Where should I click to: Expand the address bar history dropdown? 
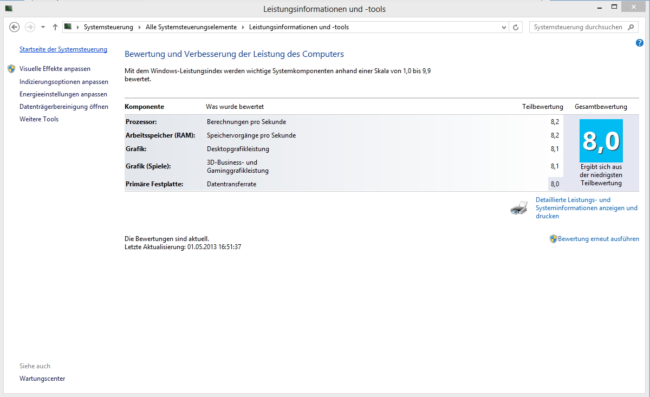click(x=503, y=27)
